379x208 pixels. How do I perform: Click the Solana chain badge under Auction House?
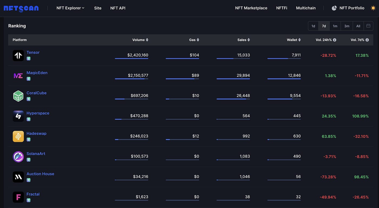click(28, 180)
